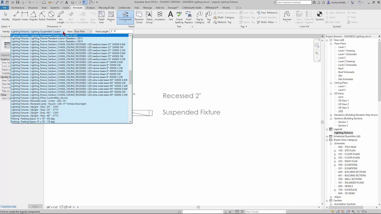Close the Project Browser panel
The image size is (381, 214).
[379, 36]
